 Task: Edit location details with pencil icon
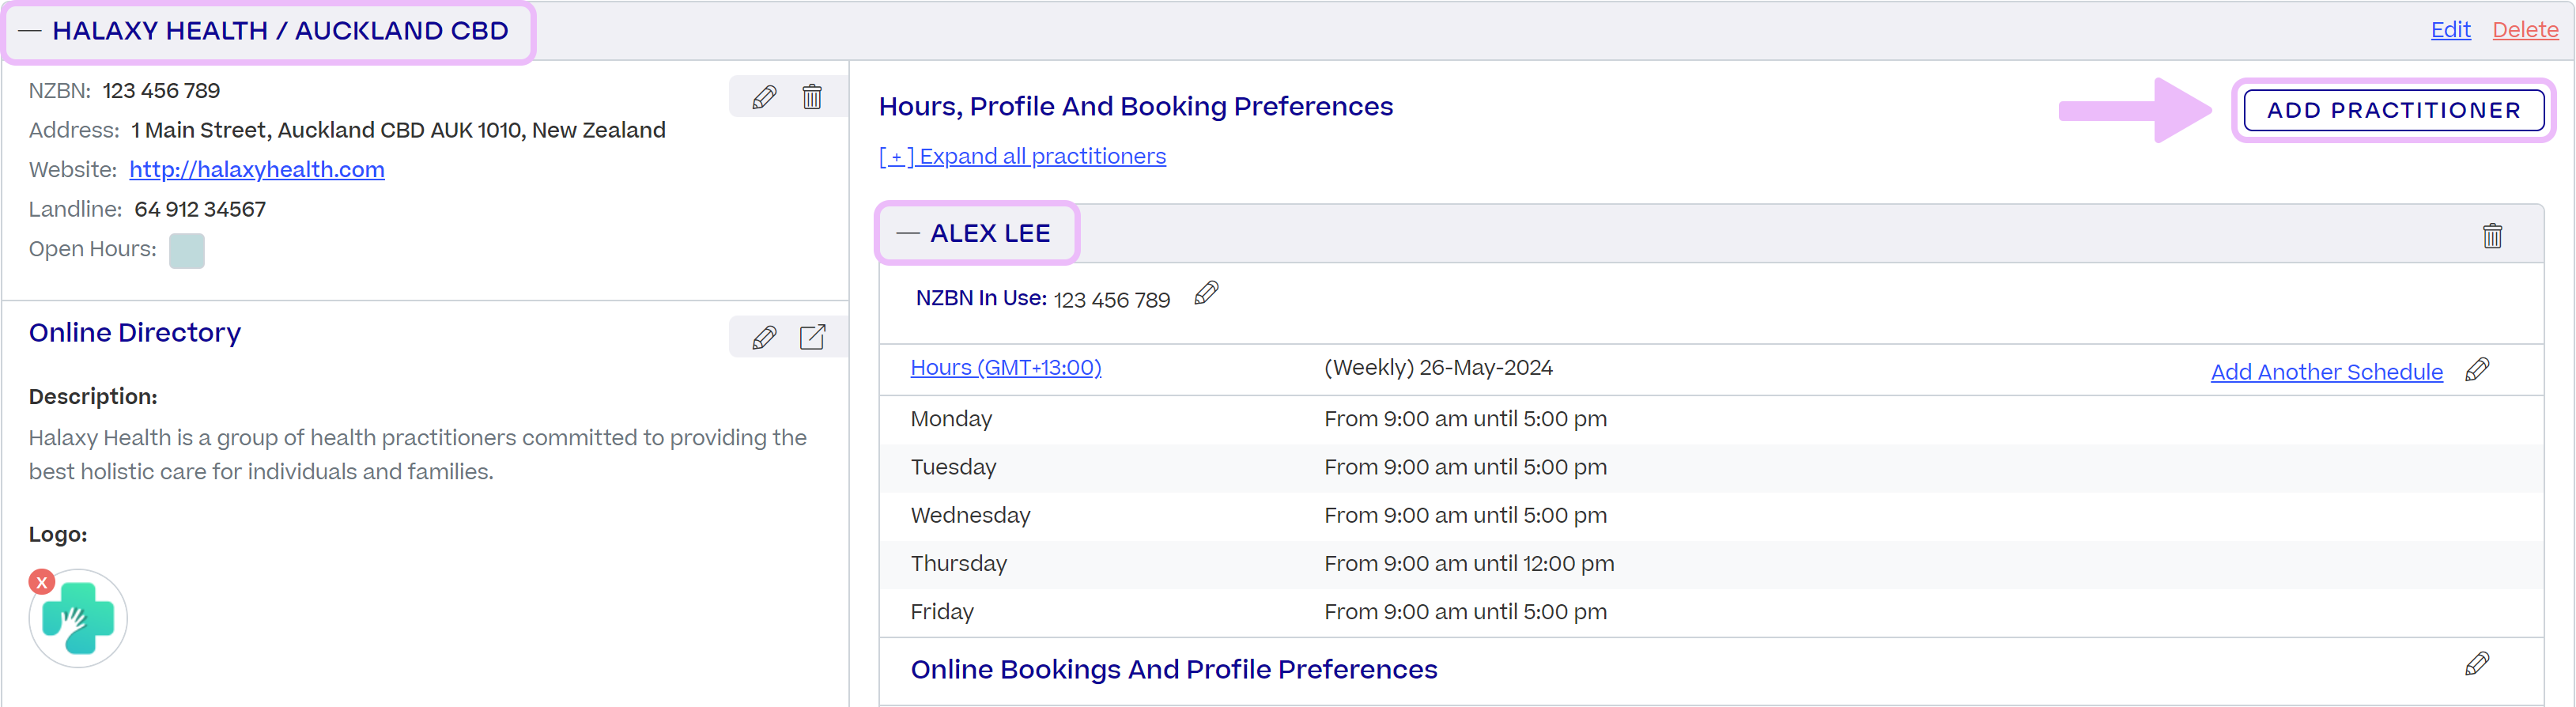pos(764,97)
